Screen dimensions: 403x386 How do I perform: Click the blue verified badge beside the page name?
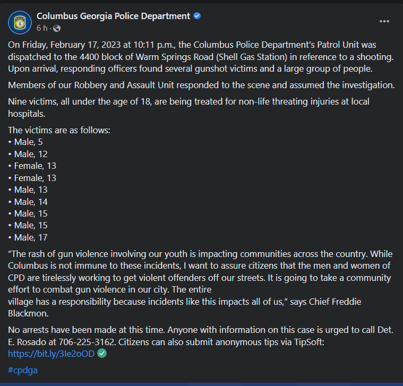(197, 16)
